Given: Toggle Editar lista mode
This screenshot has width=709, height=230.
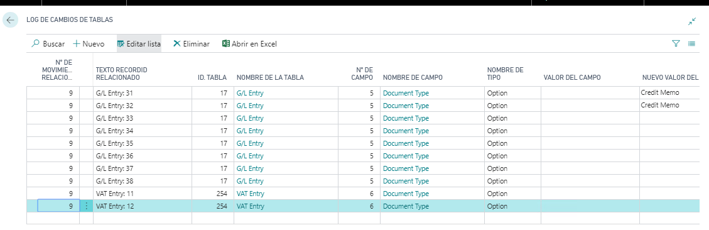Looking at the screenshot, I should point(139,44).
